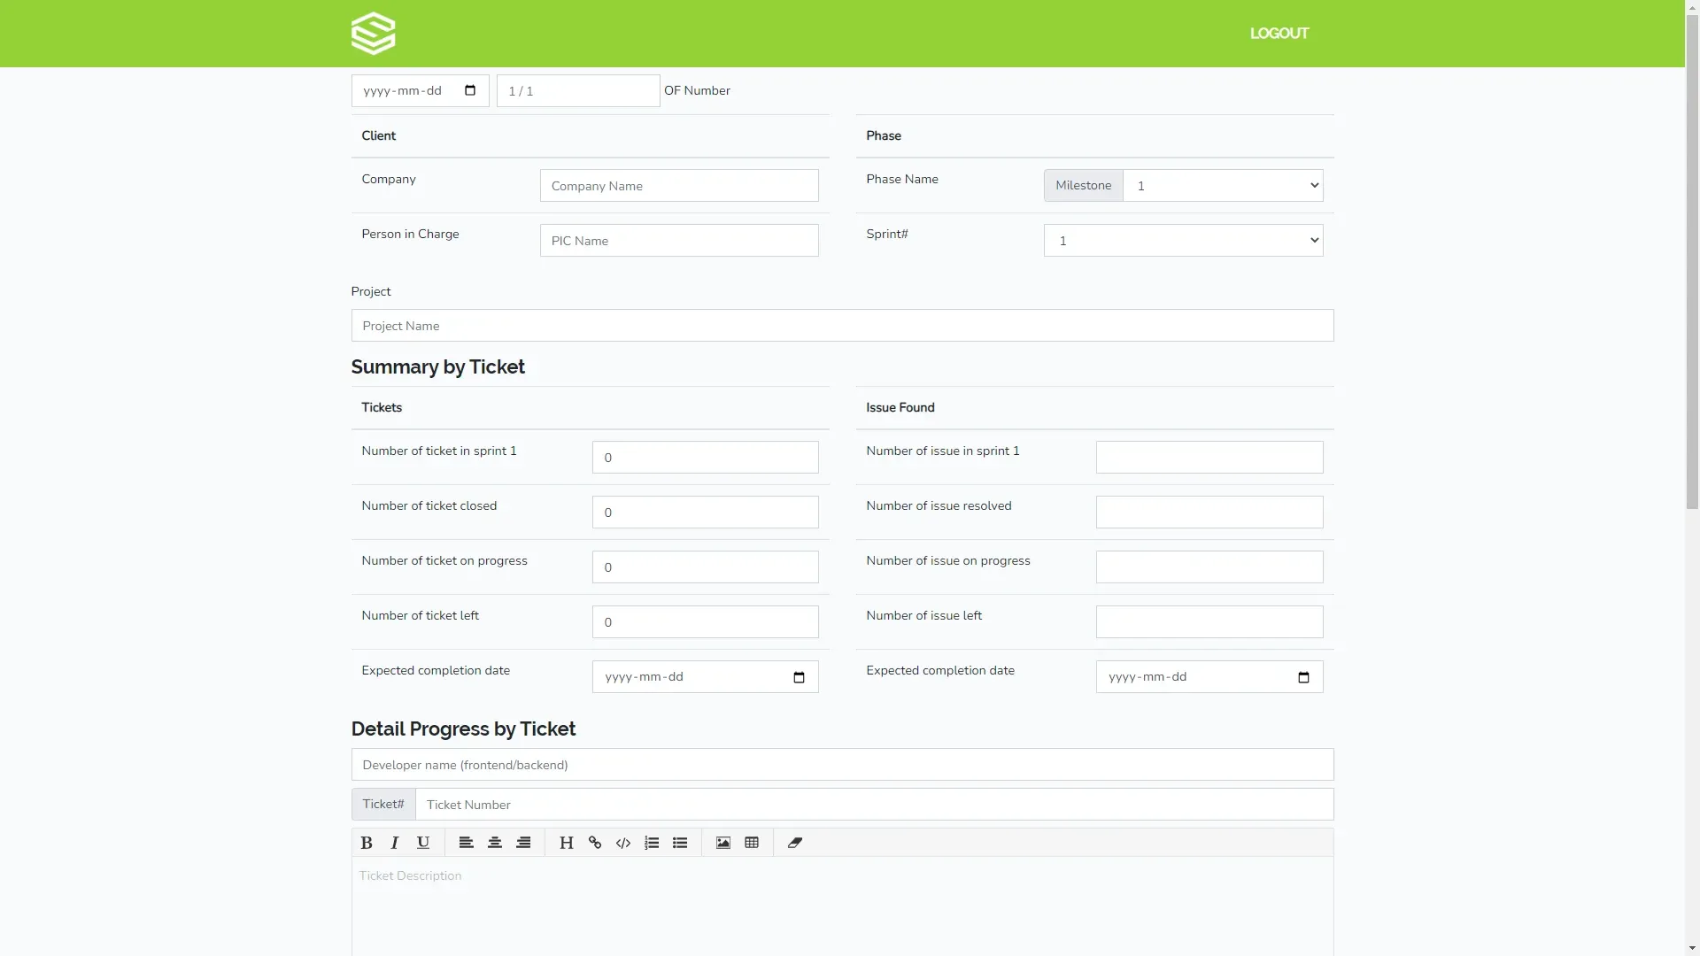Screen dimensions: 1700x956
Task: Insert a table using the grid icon
Action: tap(751, 842)
